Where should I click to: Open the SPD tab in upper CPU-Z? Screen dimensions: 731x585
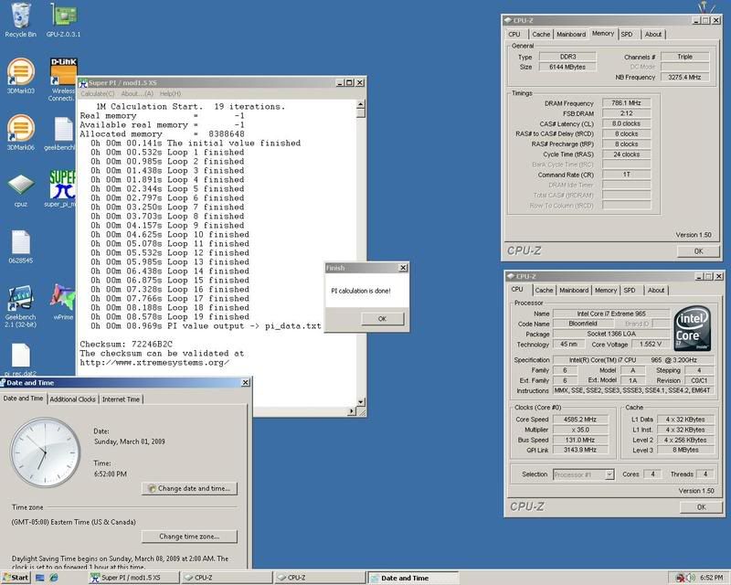click(627, 34)
